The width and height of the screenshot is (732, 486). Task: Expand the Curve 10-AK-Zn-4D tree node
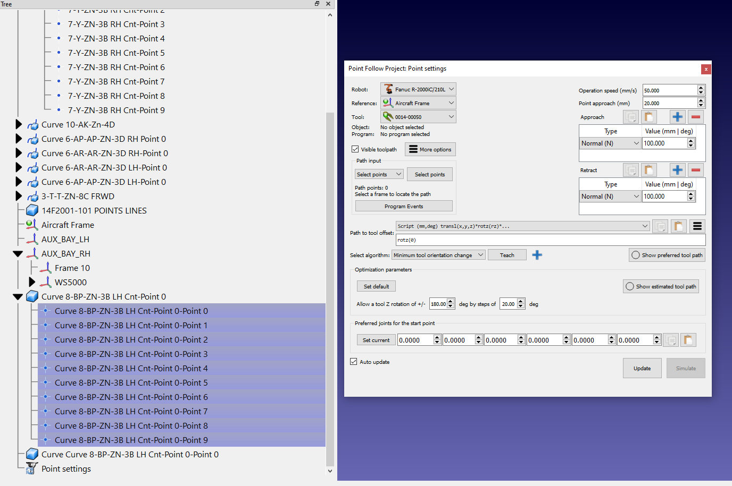coord(19,124)
